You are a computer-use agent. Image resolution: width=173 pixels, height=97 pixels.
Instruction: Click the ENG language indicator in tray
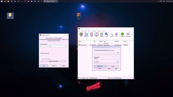click(x=164, y=1)
